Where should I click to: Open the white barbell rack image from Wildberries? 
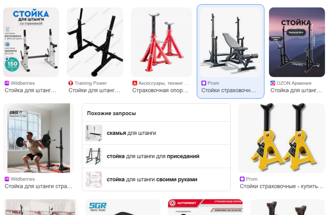(31, 42)
